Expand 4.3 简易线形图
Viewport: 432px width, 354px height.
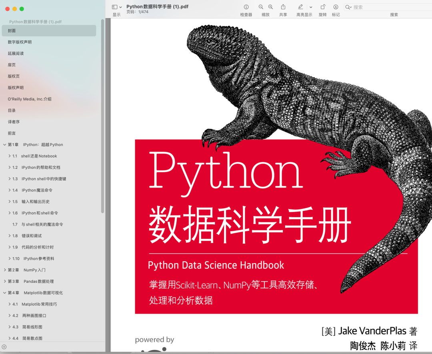9,327
